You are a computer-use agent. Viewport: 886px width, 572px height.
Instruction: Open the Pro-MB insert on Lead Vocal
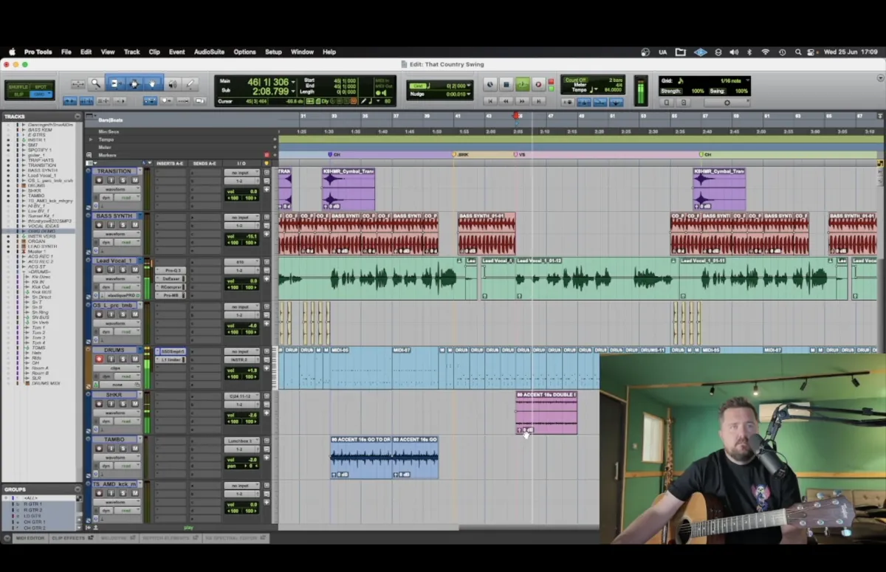(171, 295)
